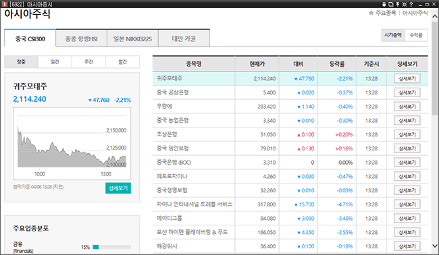Click 상세보기 for 중국 농업은행 row
The height and width of the screenshot is (255, 439).
coord(407,121)
